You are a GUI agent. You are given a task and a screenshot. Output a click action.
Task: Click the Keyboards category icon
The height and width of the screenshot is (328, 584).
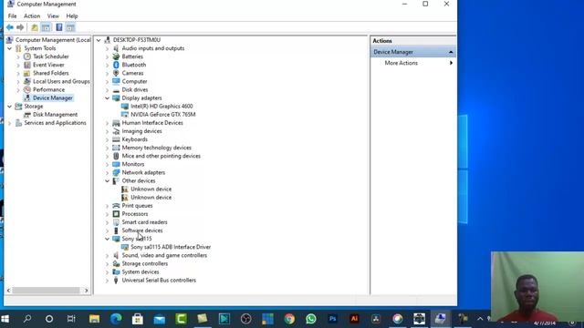tap(116, 139)
